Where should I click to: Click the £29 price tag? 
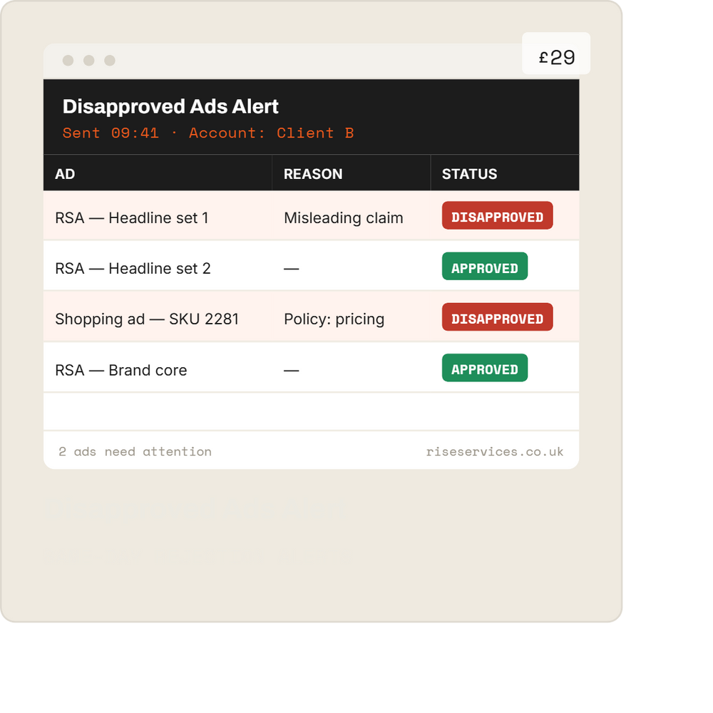coord(556,53)
